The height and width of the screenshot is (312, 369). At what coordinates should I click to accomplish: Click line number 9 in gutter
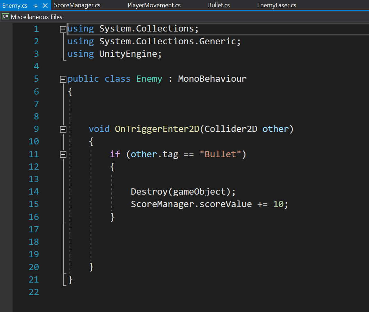[36, 129]
